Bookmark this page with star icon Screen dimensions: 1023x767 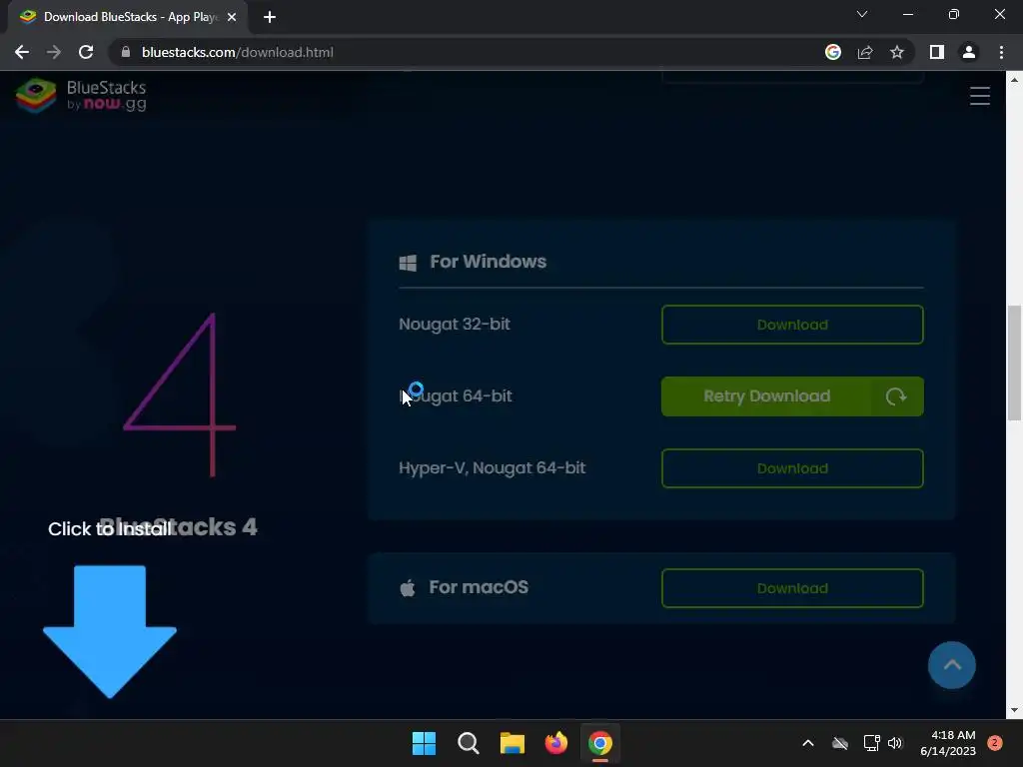896,52
